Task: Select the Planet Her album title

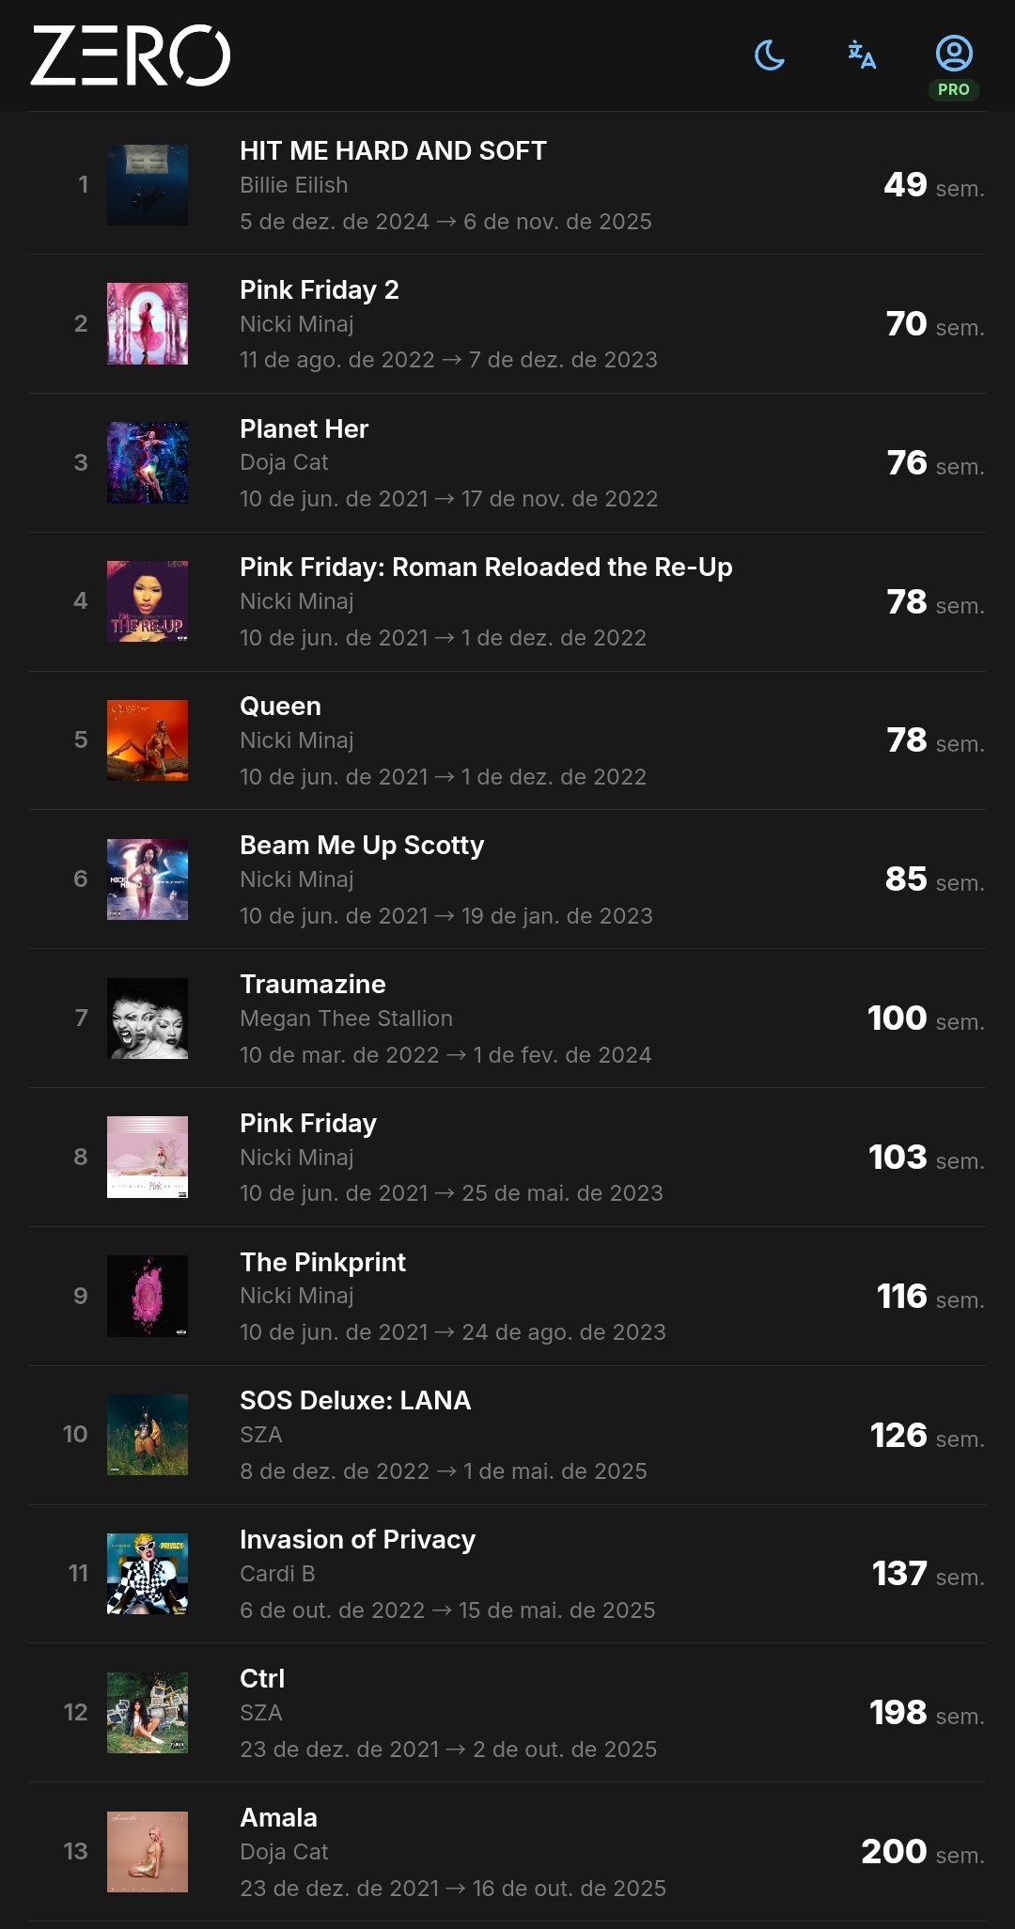Action: [304, 428]
